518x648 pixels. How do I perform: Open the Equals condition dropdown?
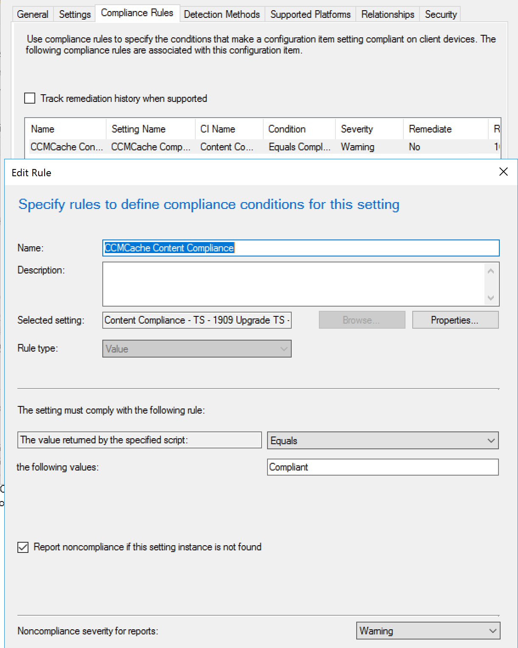coord(382,440)
